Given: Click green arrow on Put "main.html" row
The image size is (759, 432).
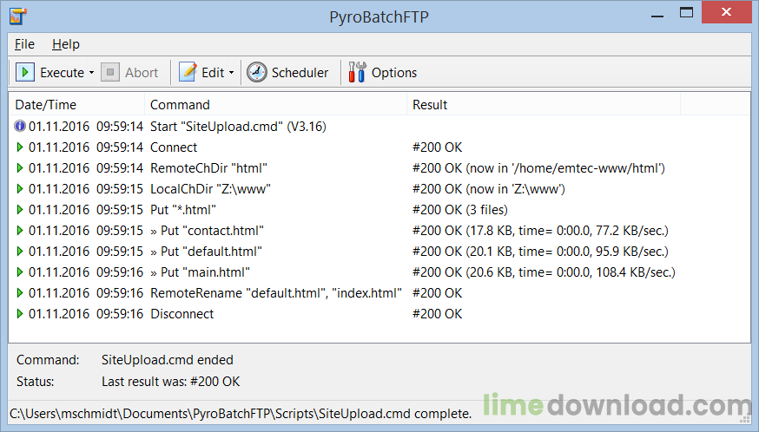Looking at the screenshot, I should point(20,272).
